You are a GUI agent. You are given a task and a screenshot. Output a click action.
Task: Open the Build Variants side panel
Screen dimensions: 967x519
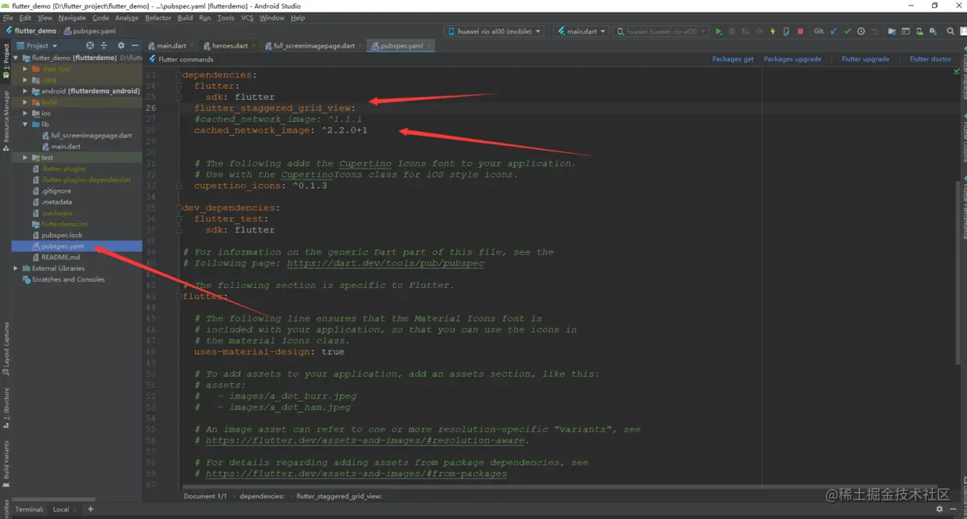point(6,464)
